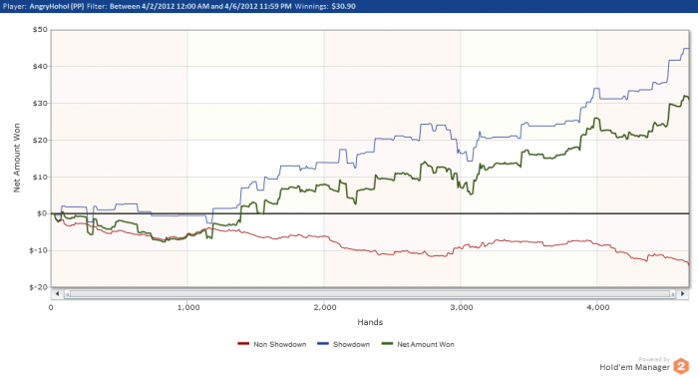
Task: Click the scrollbar right arrow button
Action: [683, 294]
